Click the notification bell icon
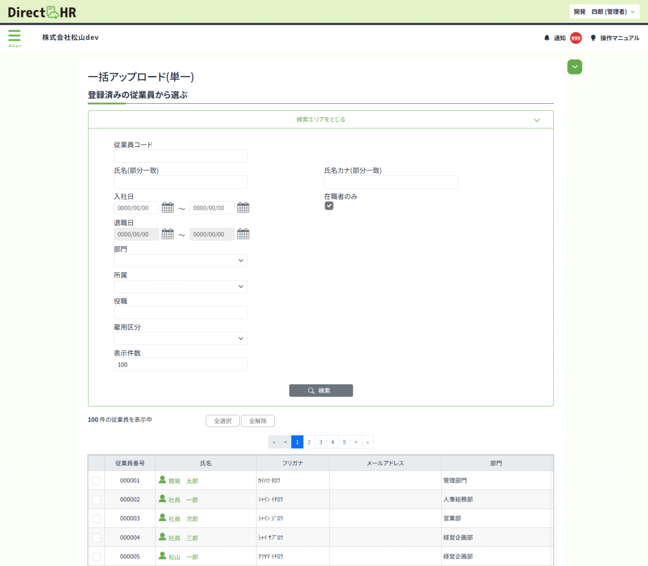648x566 pixels. pyautogui.click(x=547, y=38)
